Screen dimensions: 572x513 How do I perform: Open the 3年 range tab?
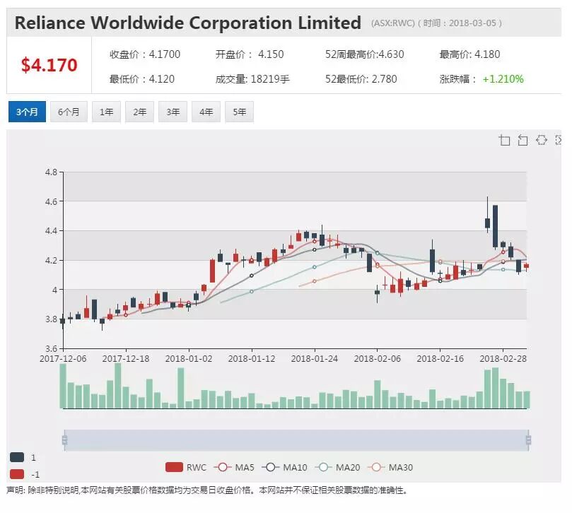point(173,112)
